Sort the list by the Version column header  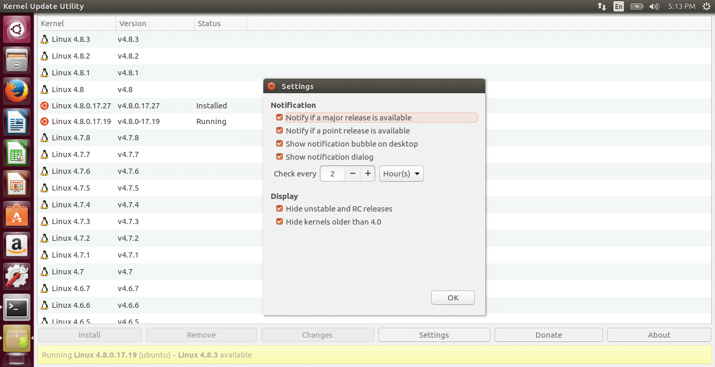click(155, 24)
